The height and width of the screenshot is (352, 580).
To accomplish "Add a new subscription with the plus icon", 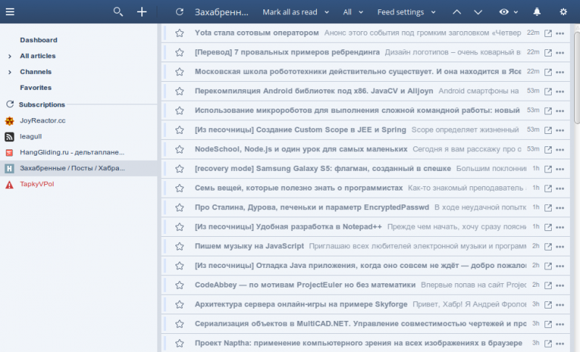I will pyautogui.click(x=142, y=12).
